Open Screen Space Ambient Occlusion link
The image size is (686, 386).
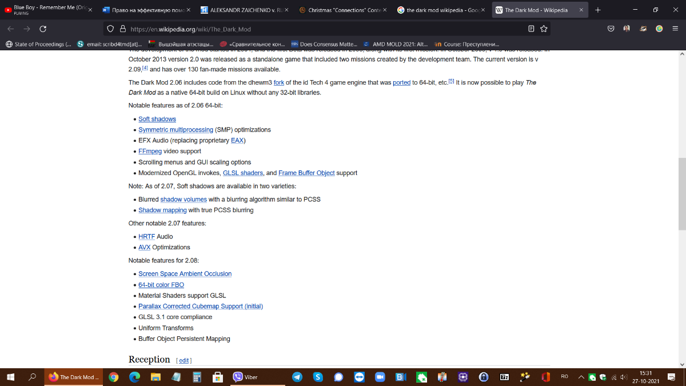click(185, 274)
